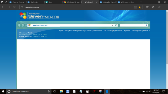This screenshot has height=94, width=168.
Task: Switch to the diyAudio - Search tab
Action: [108, 2]
